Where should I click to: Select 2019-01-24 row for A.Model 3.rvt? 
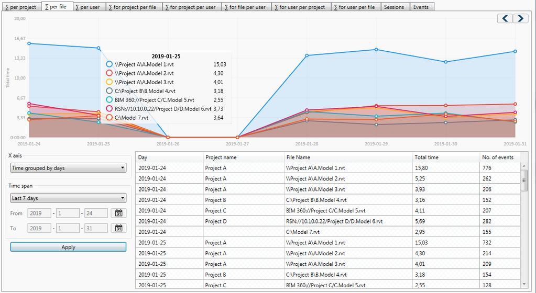pos(328,189)
